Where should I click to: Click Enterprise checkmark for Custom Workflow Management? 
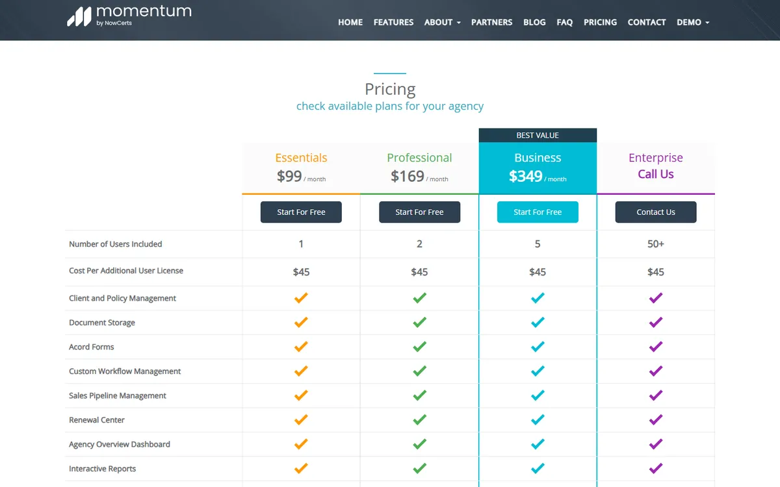656,371
